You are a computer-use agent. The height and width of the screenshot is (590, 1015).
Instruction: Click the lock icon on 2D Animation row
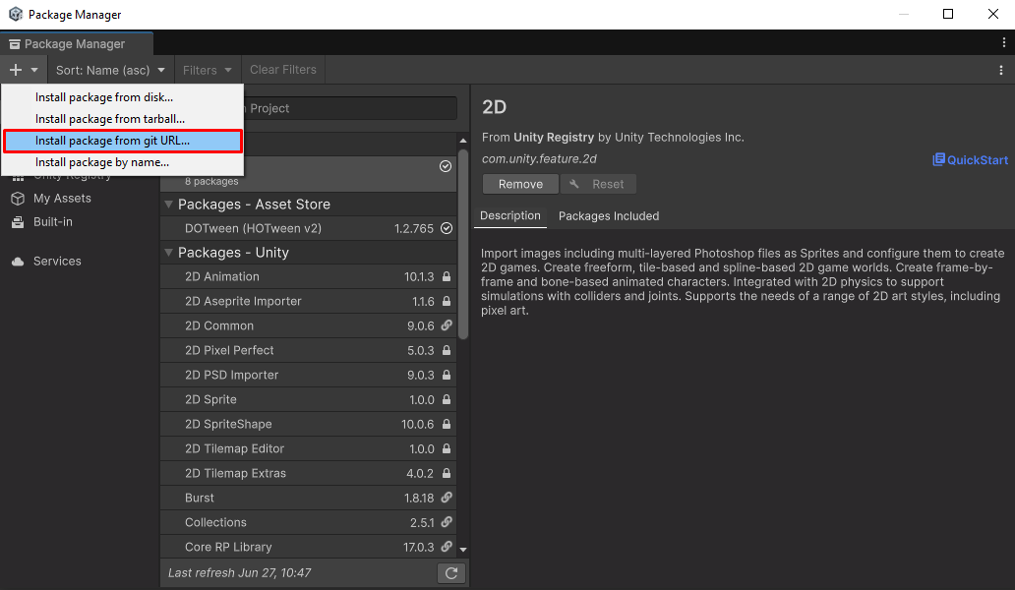tap(447, 277)
